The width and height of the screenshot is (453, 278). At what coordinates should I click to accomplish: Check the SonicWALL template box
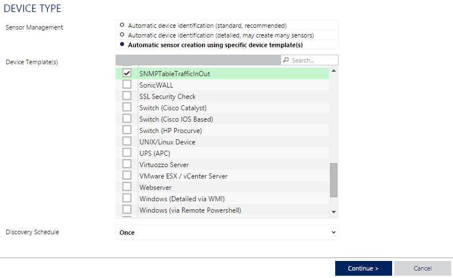pos(126,84)
